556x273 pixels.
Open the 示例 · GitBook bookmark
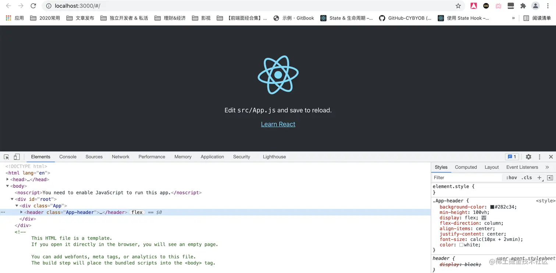coord(293,18)
